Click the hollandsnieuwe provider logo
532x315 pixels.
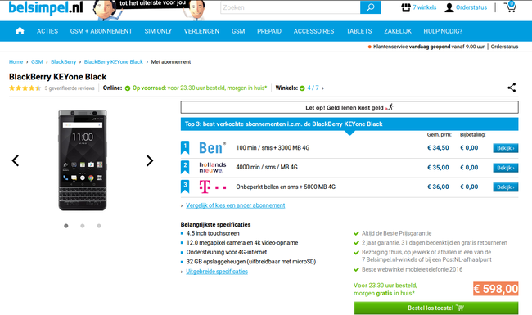point(213,167)
